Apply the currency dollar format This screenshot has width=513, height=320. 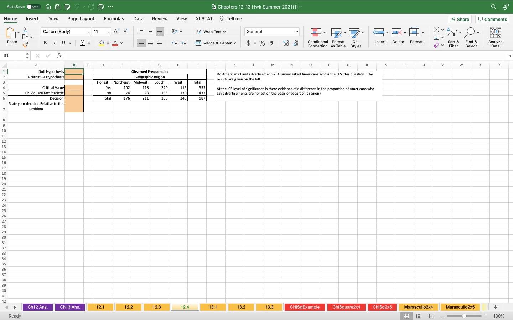tap(248, 43)
